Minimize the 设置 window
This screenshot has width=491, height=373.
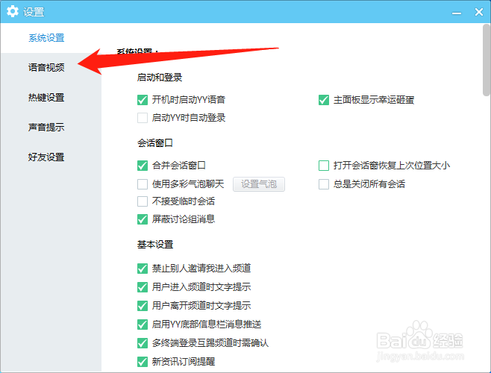[x=457, y=13]
